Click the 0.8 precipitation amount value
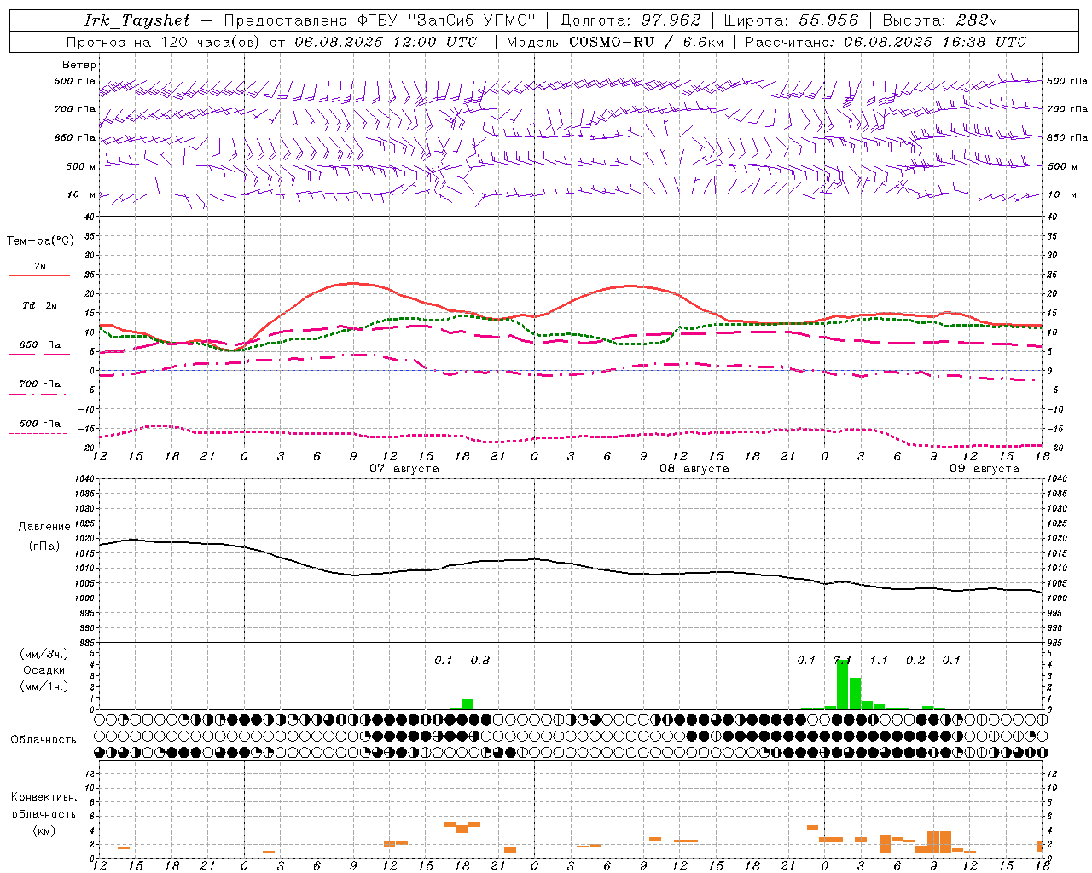This screenshot has width=1092, height=873. 480,660
